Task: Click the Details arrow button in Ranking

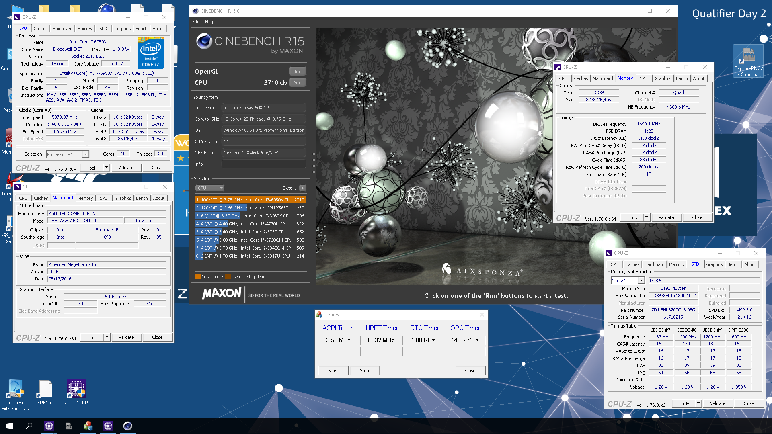Action: tap(303, 188)
